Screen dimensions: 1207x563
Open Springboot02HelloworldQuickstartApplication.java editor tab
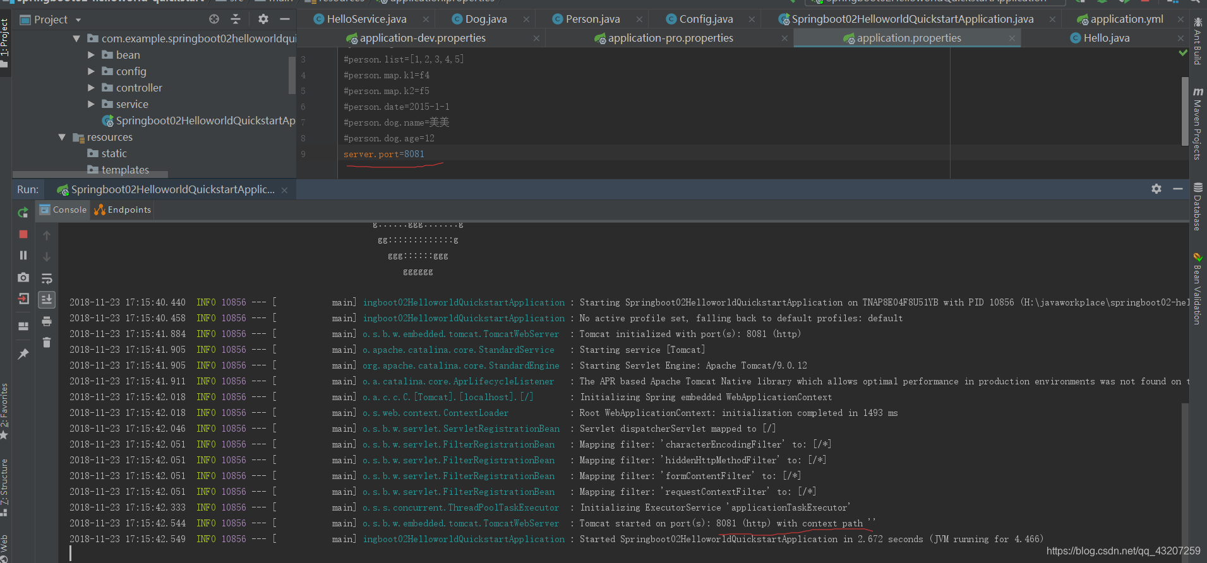point(912,19)
